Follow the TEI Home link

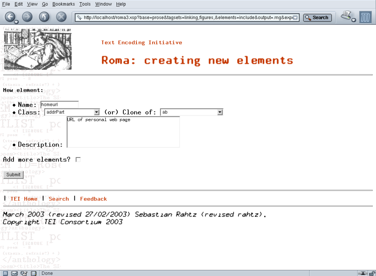[24, 199]
